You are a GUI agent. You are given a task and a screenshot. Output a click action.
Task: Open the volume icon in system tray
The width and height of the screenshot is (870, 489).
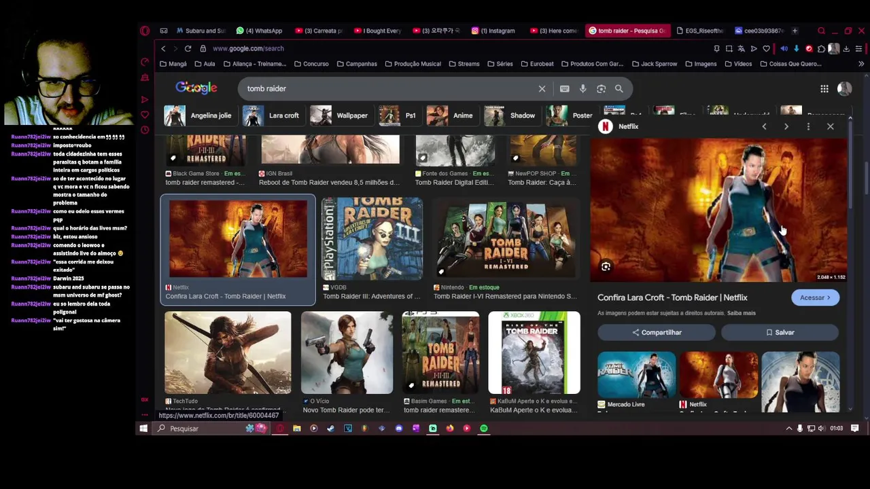[821, 429]
